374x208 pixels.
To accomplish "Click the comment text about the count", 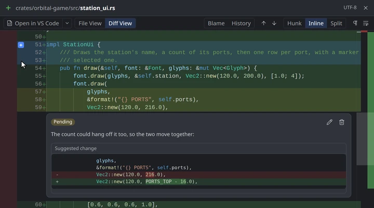I will pyautogui.click(x=123, y=134).
